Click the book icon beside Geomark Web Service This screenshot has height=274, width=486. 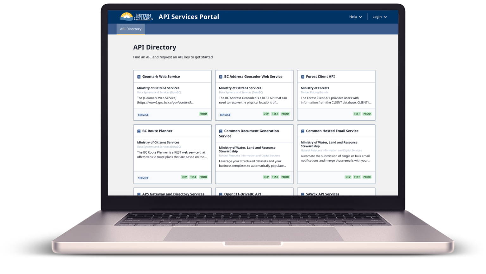139,76
